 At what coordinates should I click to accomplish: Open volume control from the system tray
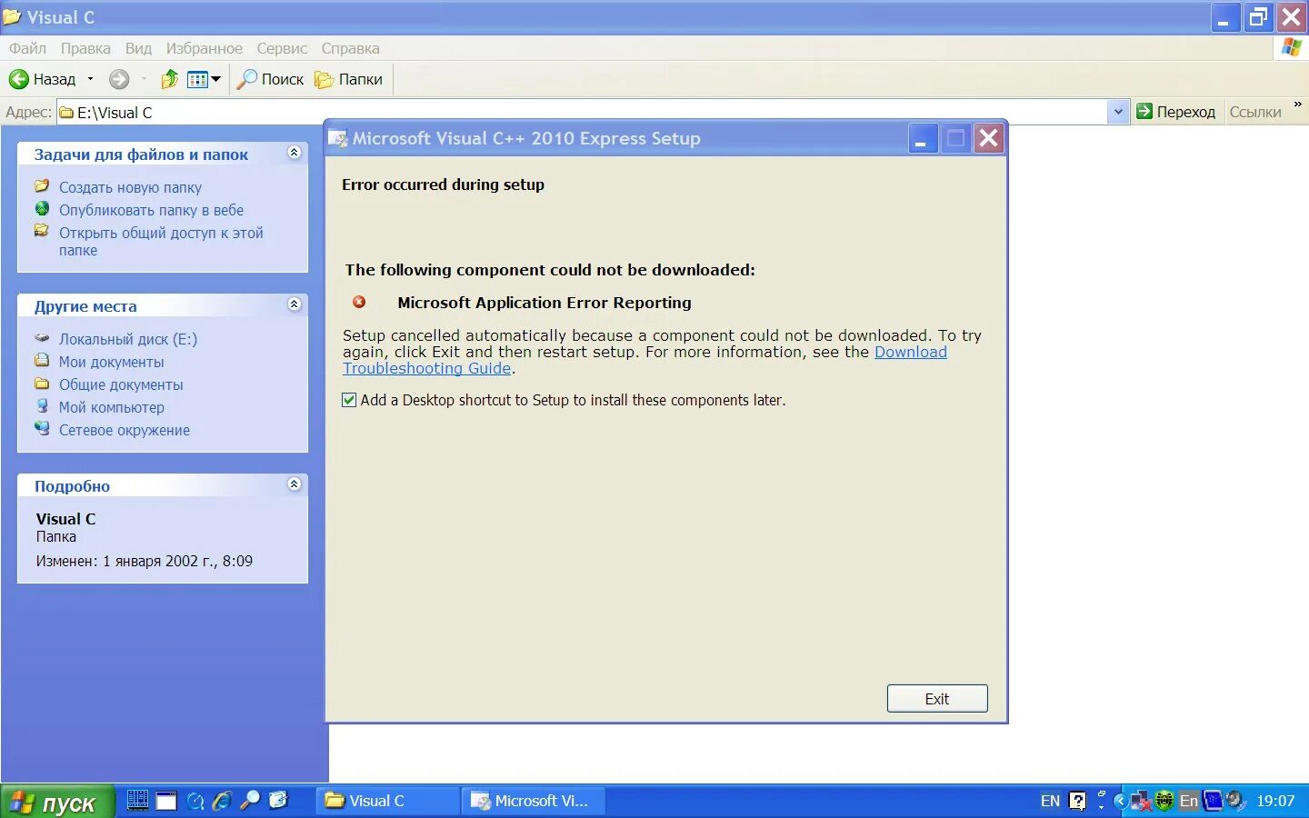pos(1232,801)
